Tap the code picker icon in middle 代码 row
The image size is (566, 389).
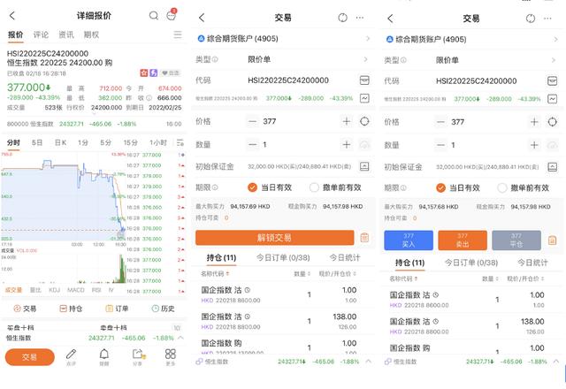(x=364, y=80)
